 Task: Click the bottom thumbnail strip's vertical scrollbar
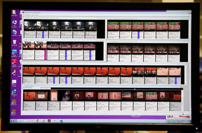pyautogui.click(x=182, y=100)
